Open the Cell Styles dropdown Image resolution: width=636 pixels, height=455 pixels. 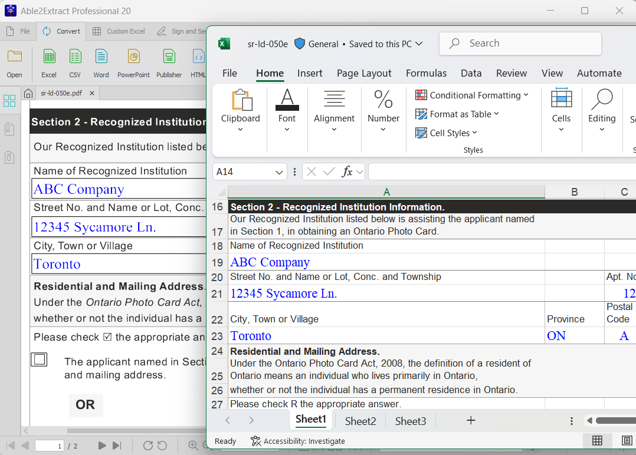click(446, 133)
